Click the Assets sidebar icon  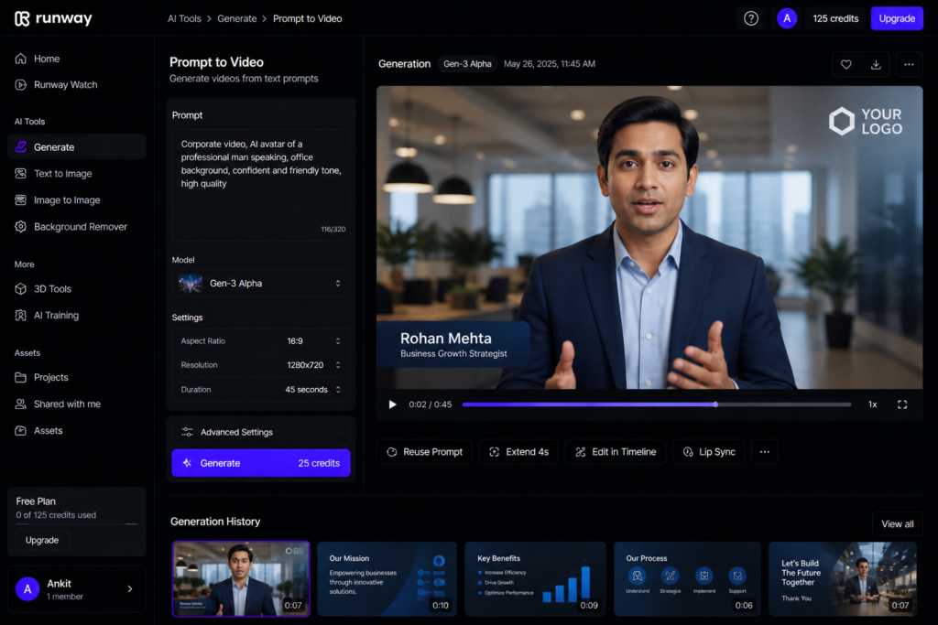pyautogui.click(x=21, y=431)
